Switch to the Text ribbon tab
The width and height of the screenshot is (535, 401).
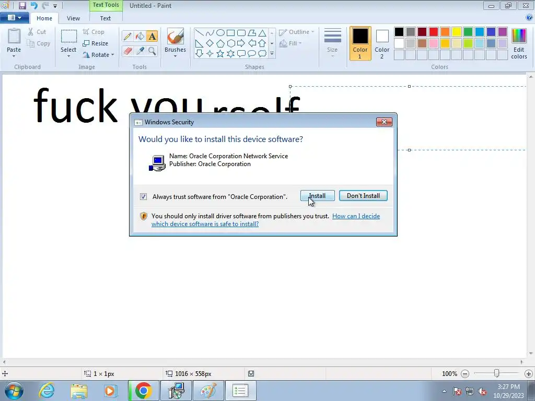tap(105, 18)
